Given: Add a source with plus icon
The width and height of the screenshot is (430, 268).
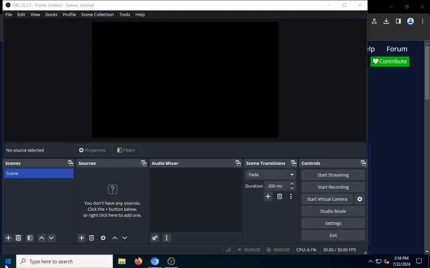Looking at the screenshot, I should pos(82,238).
